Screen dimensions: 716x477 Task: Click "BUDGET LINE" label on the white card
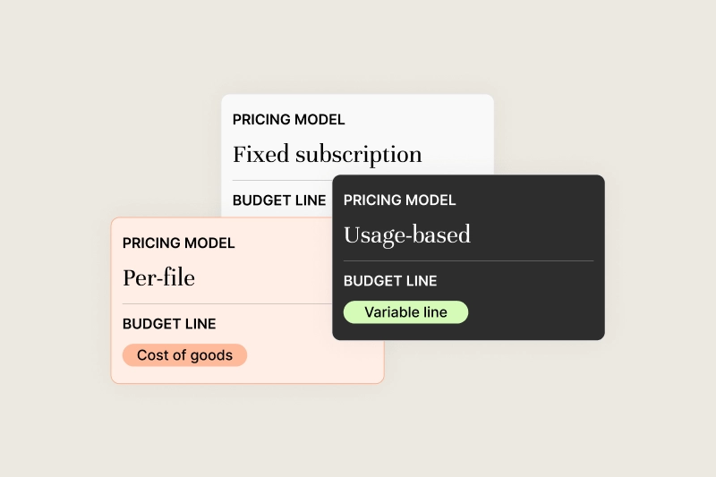coord(279,200)
